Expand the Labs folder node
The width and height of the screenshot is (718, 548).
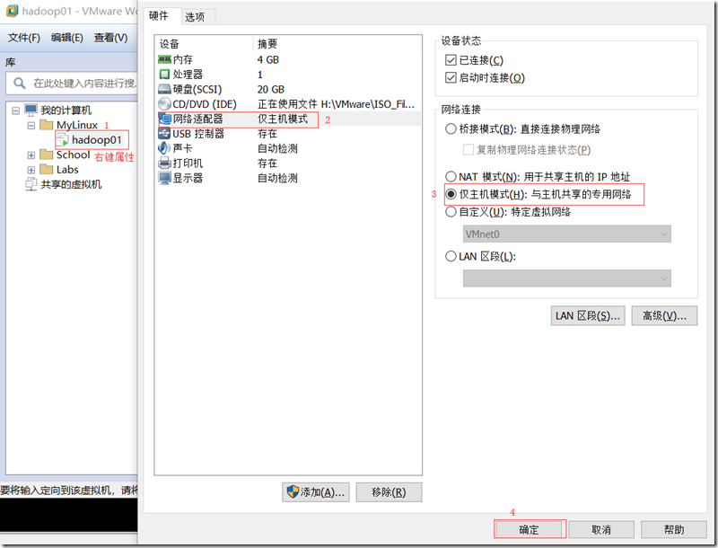click(x=31, y=170)
